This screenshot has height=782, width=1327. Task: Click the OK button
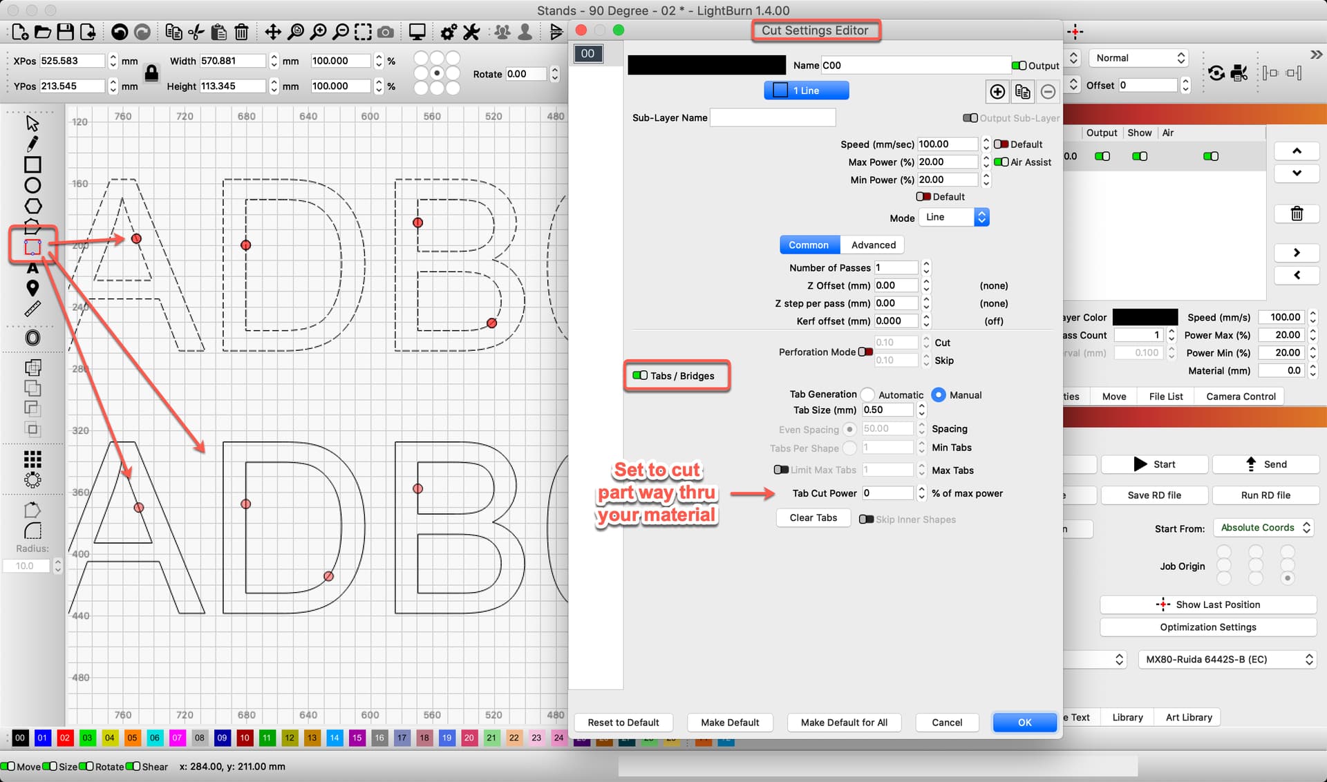coord(1024,723)
